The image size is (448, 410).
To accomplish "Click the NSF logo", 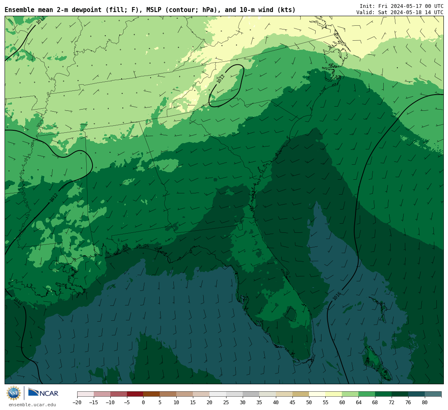I will (x=14, y=393).
